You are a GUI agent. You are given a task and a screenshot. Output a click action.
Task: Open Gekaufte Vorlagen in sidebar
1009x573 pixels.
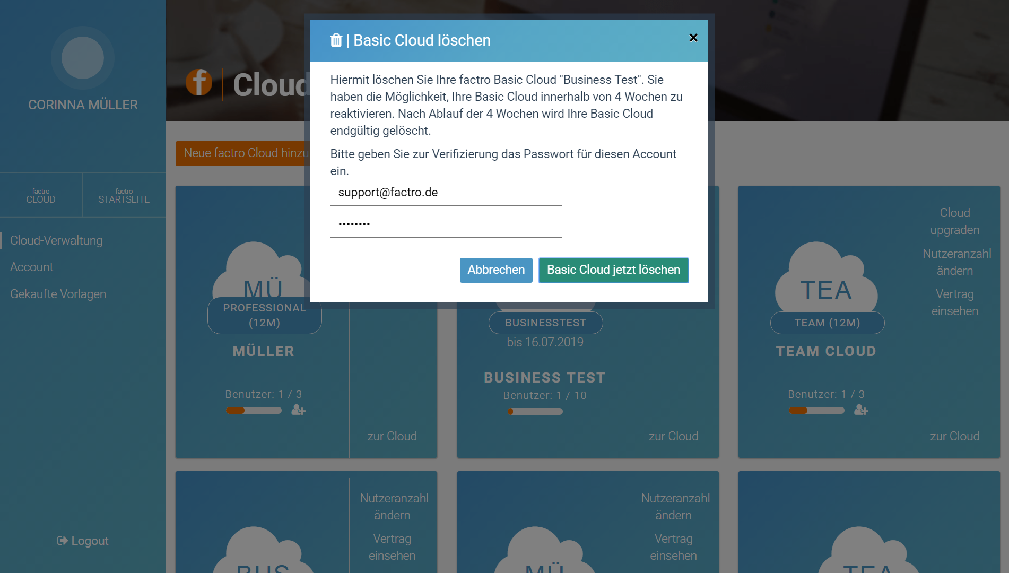pos(58,294)
